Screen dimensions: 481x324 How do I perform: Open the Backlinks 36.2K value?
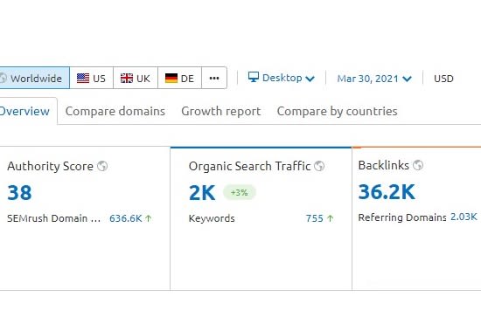[387, 192]
